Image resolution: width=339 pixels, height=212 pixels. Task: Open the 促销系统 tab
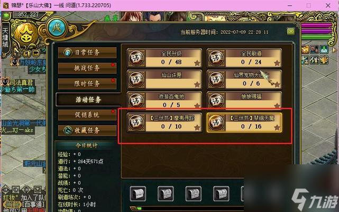(87, 114)
